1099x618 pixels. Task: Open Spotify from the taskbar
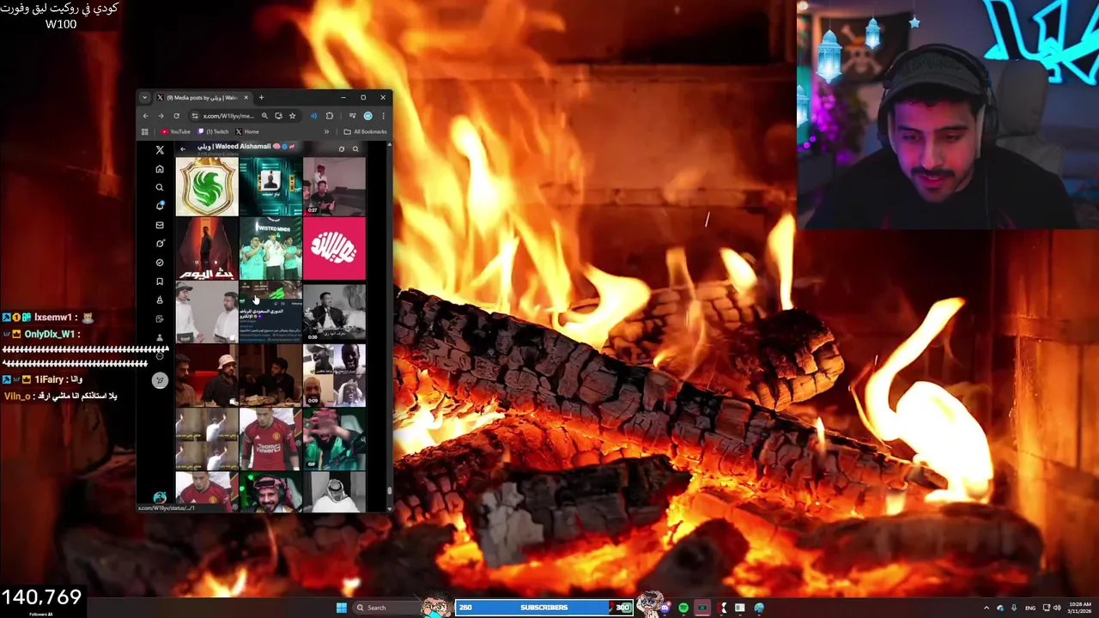point(683,608)
